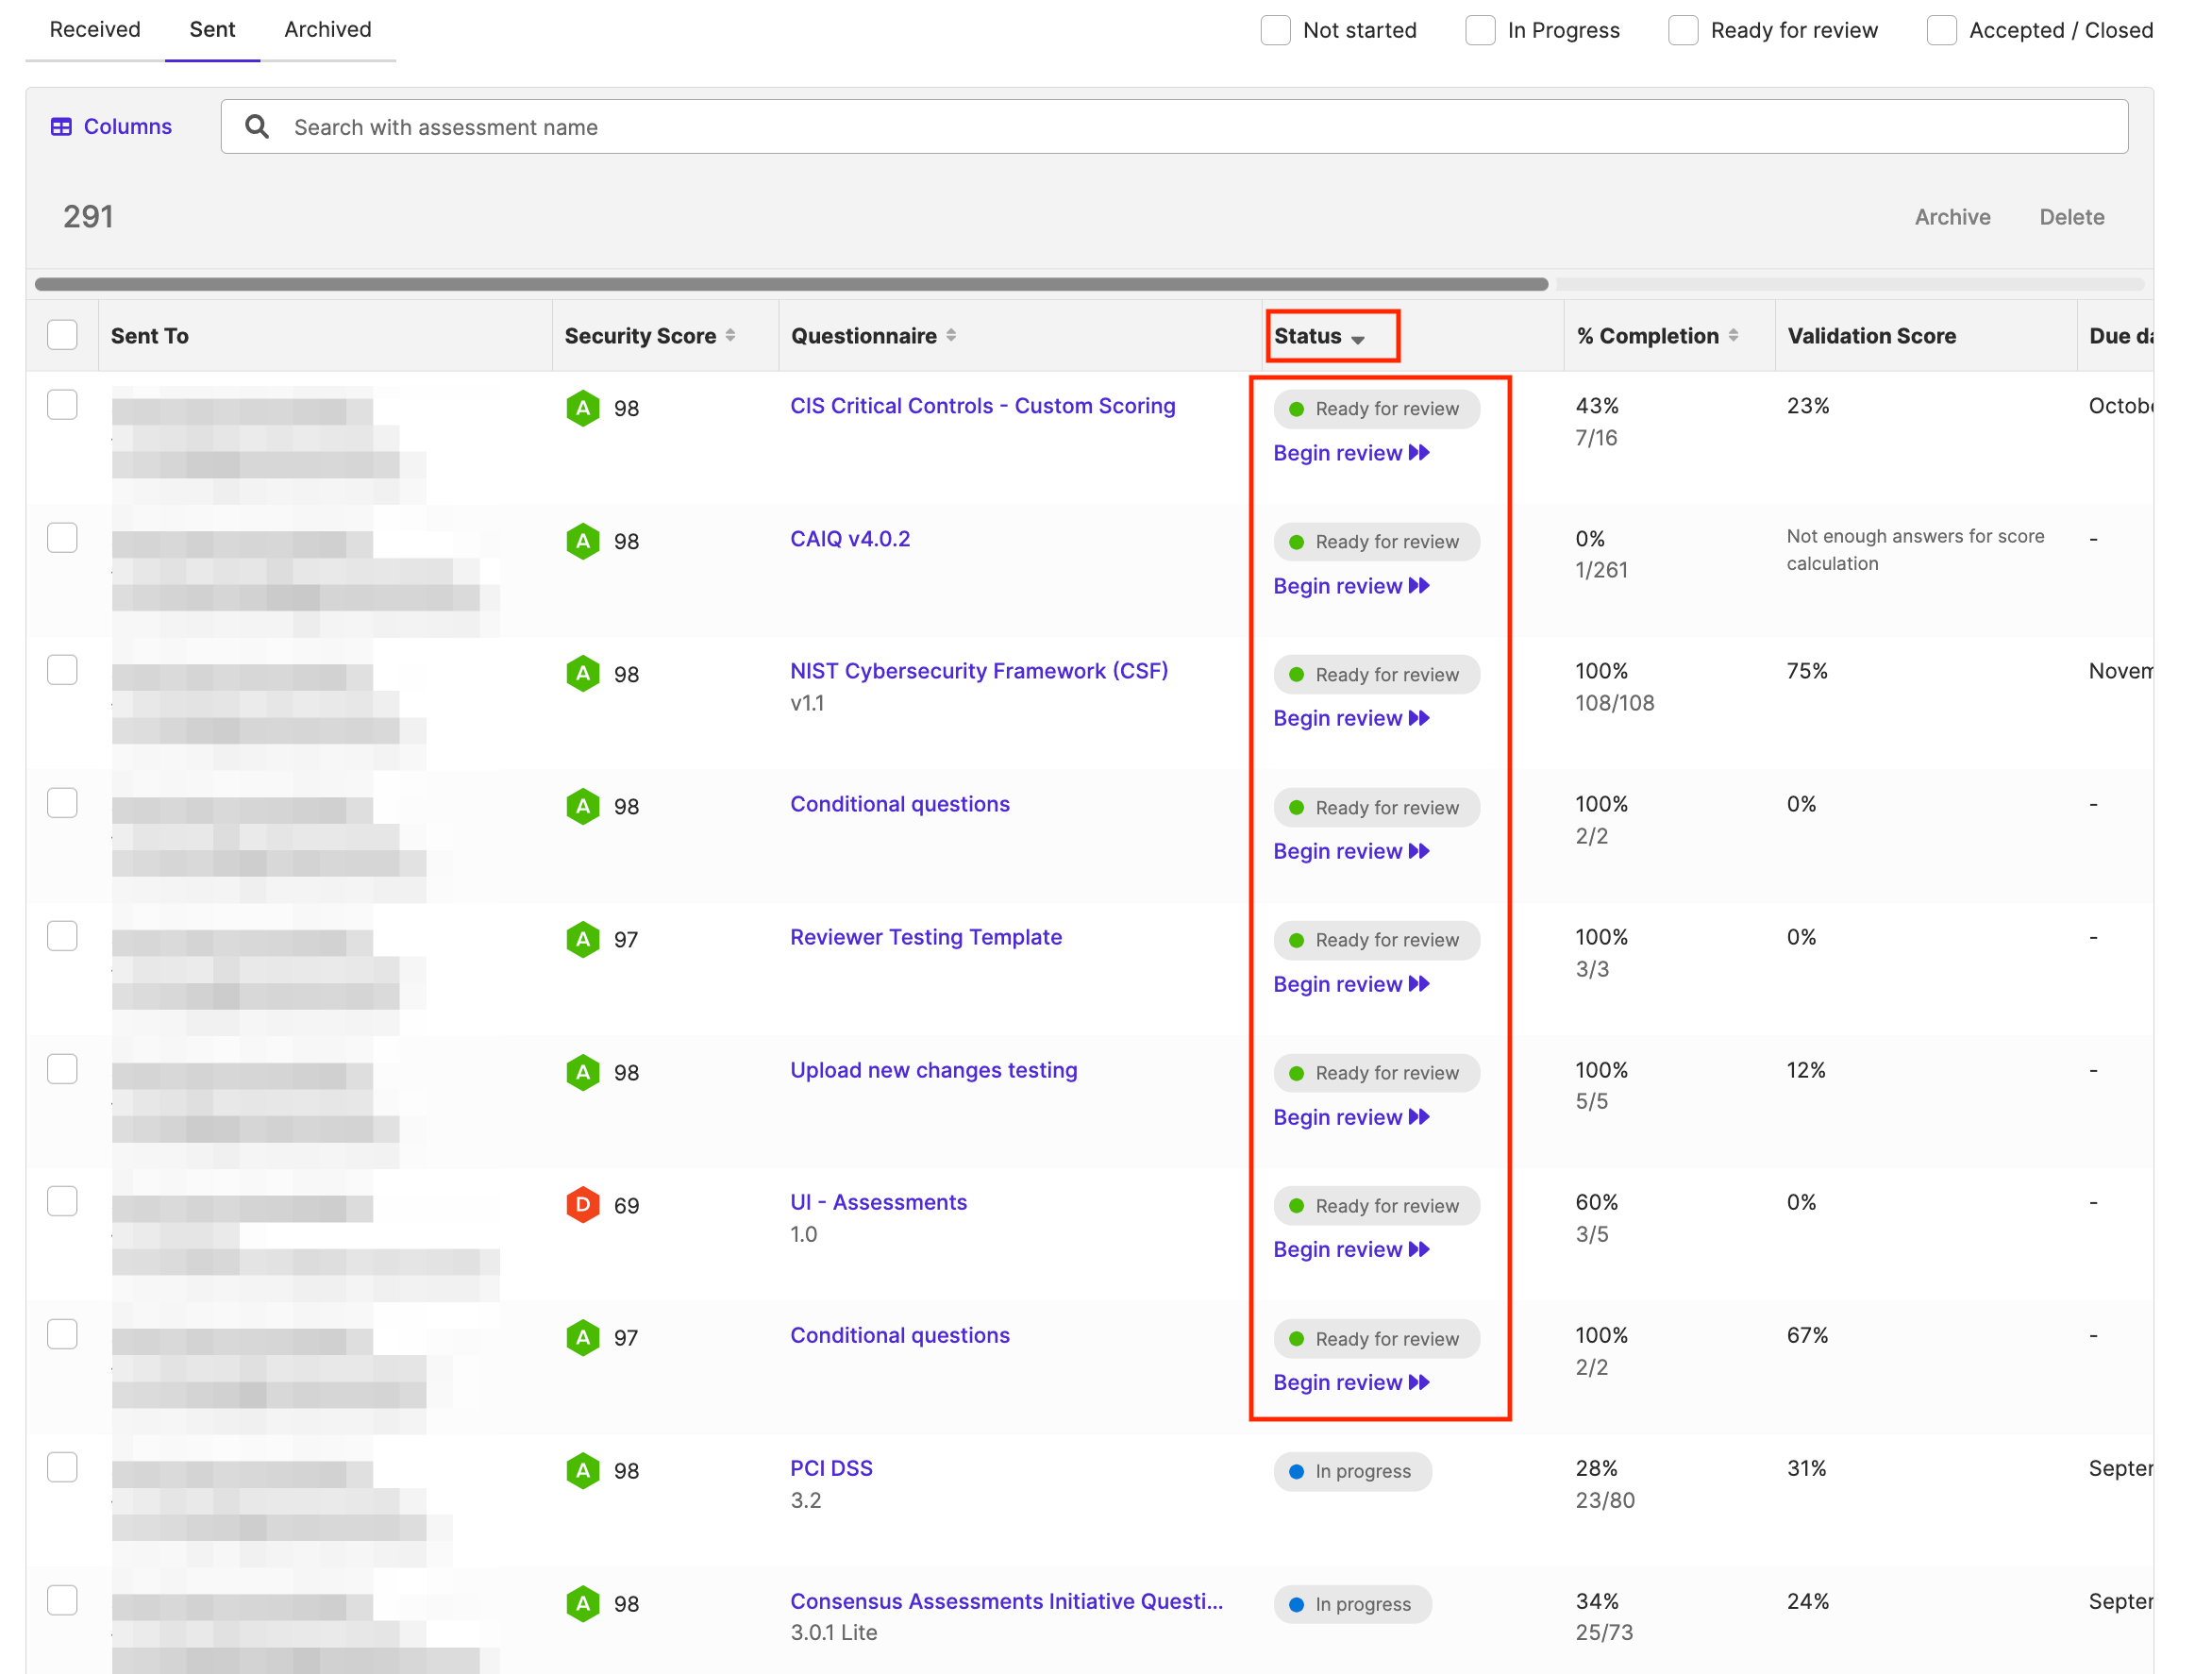This screenshot has width=2212, height=1674.
Task: Open the CAIQ v4.0.2 questionnaire link
Action: point(850,539)
